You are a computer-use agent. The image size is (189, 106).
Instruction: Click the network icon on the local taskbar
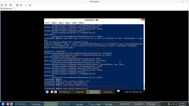click(x=176, y=104)
